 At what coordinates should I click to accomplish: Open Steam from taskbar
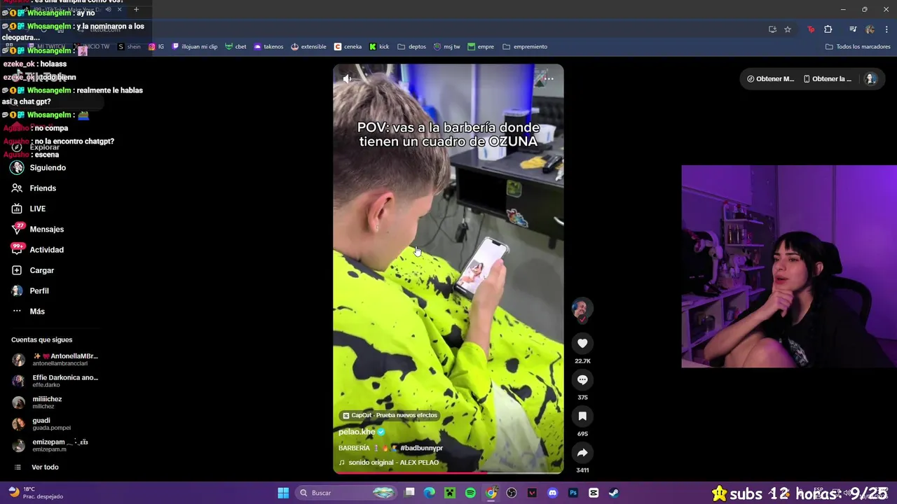(614, 493)
